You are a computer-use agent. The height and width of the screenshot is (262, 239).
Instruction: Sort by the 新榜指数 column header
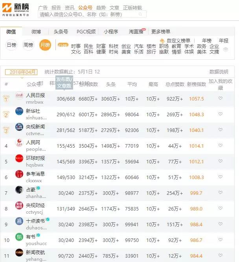196,84
